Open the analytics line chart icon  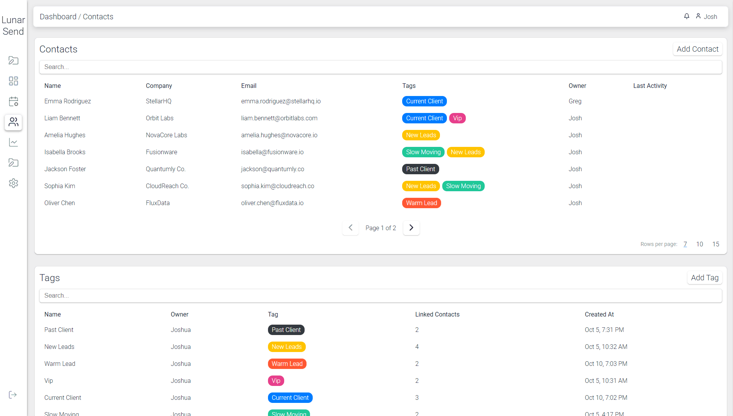pyautogui.click(x=13, y=142)
